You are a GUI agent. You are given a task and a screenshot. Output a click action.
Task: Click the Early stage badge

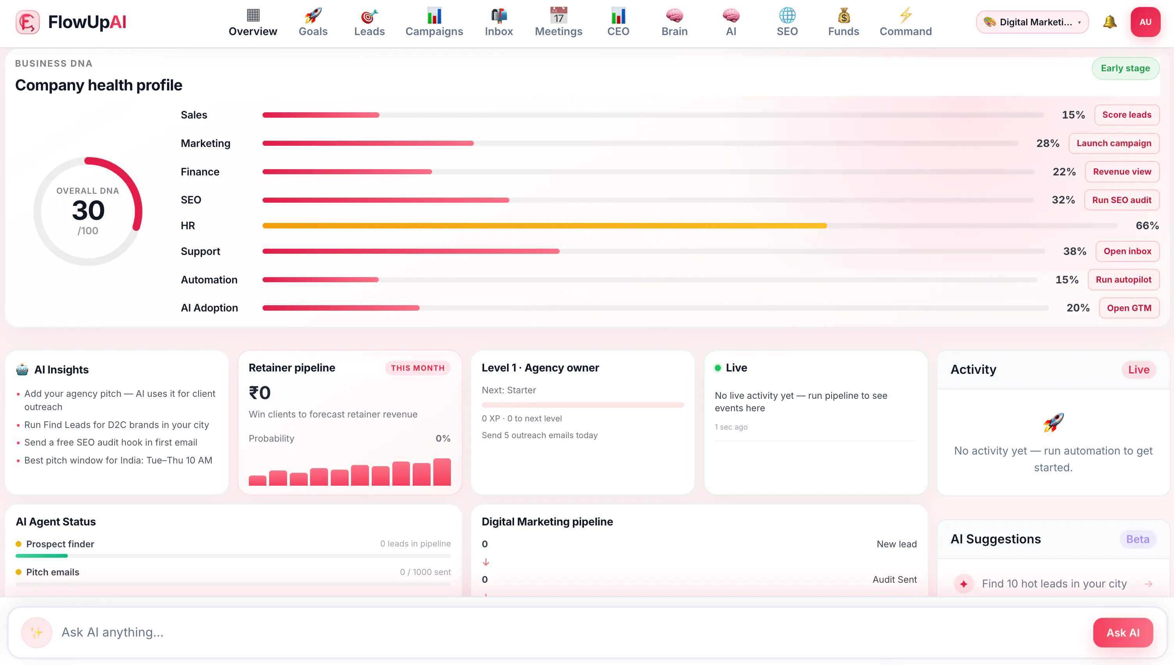1125,68
